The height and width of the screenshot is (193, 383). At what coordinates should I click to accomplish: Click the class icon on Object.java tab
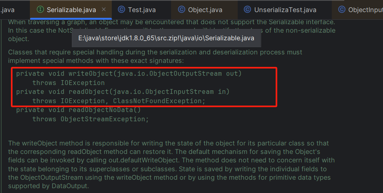click(182, 10)
